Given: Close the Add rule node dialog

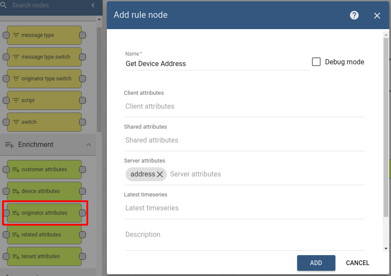Looking at the screenshot, I should point(377,16).
